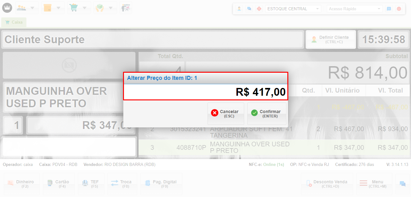Open the Acesso Rápido dropdown
411x197 pixels.
coord(355,9)
